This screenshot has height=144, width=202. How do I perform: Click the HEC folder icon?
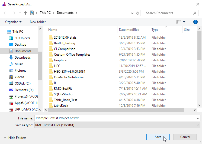[x=51, y=66]
